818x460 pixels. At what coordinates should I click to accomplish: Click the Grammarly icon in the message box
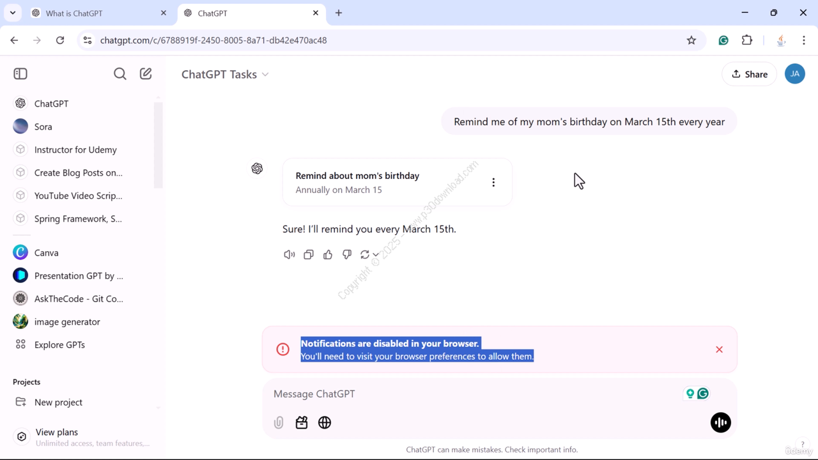[703, 394]
